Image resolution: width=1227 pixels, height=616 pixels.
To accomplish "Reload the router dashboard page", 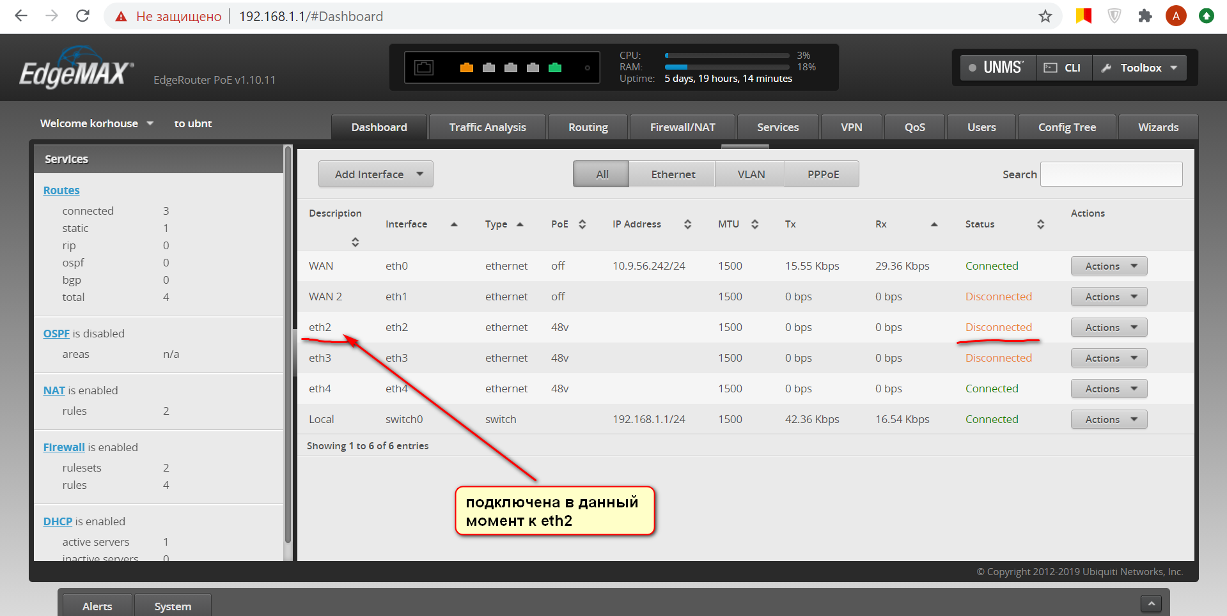I will coord(82,16).
